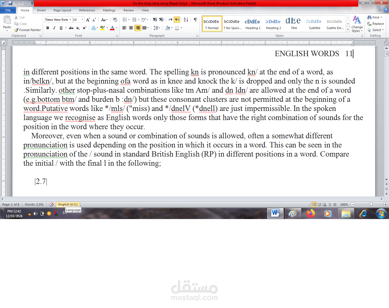Click the Save icon in quick access toolbar

point(10,3)
